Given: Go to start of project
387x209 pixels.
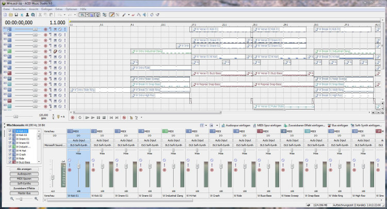Looking at the screenshot, I should [111, 118].
